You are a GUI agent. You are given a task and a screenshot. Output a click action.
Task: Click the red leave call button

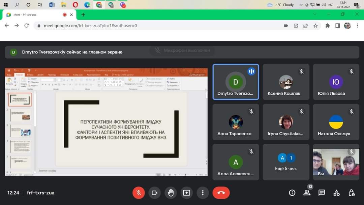221,193
